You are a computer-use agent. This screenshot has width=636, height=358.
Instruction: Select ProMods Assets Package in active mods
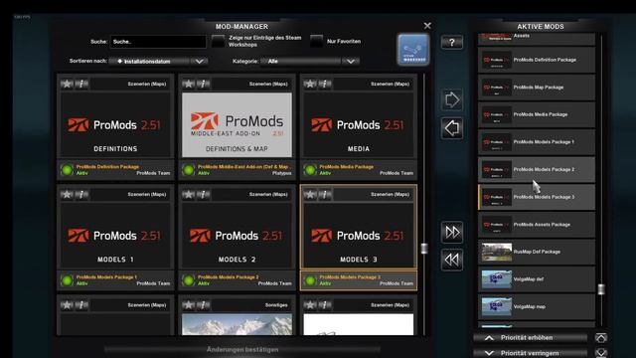point(537,225)
